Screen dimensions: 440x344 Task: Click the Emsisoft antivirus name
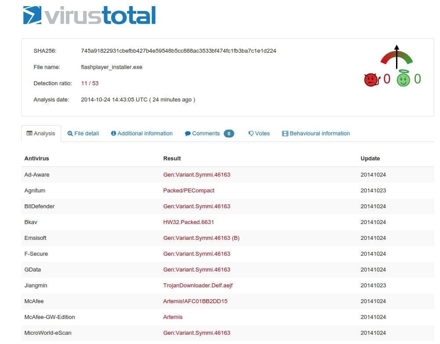[x=35, y=238]
